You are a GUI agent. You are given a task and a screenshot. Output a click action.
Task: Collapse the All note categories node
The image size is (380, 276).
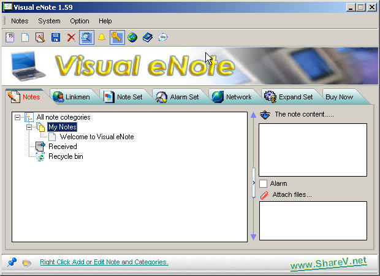click(17, 118)
